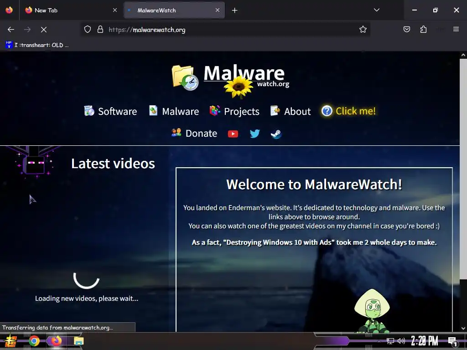Click scrollbar down arrow

point(463,329)
